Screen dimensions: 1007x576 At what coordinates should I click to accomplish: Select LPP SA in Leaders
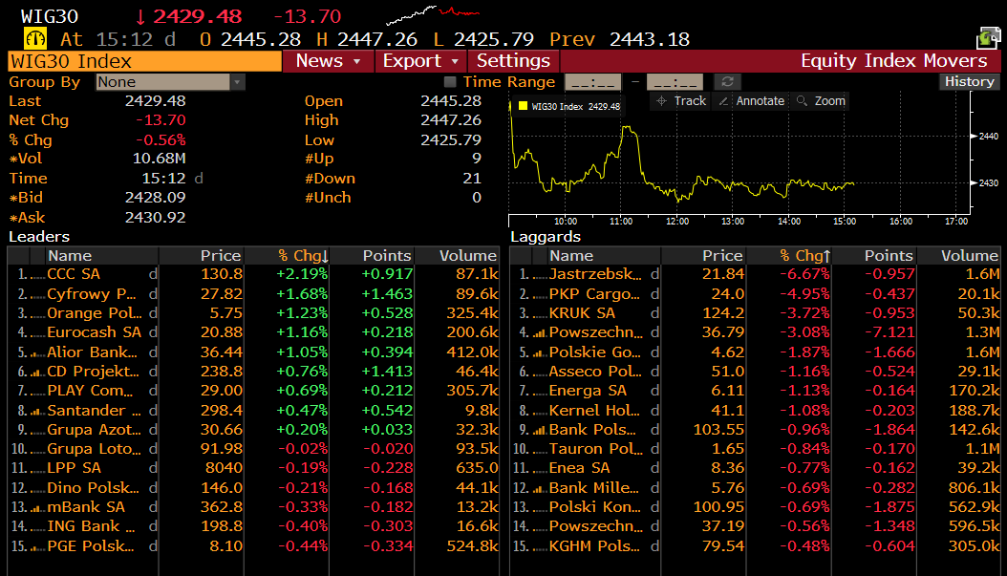[253, 468]
